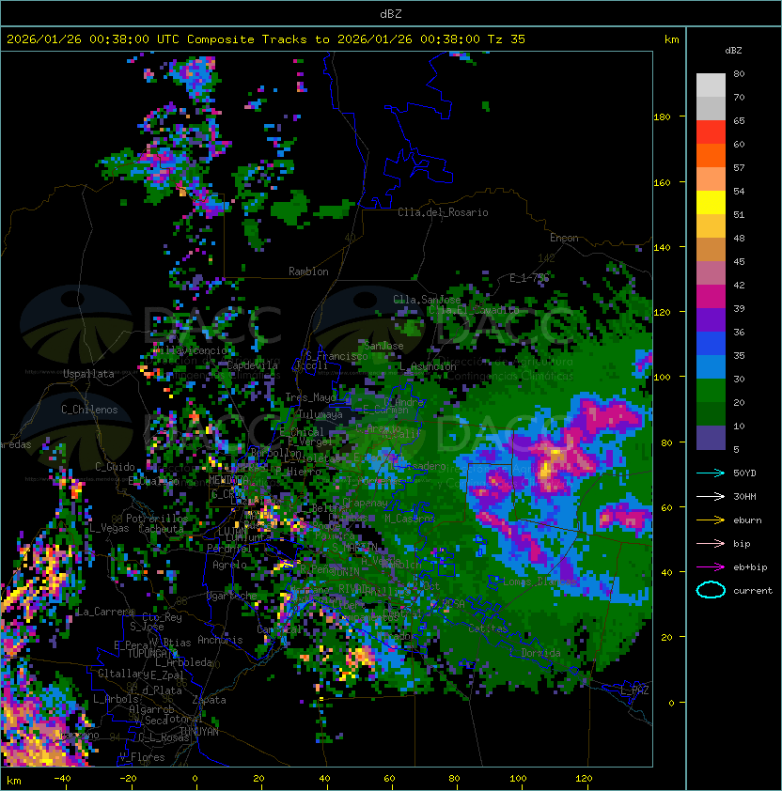Select the light blue 35 dBZ swatch
The image size is (782, 791).
[x=711, y=367]
